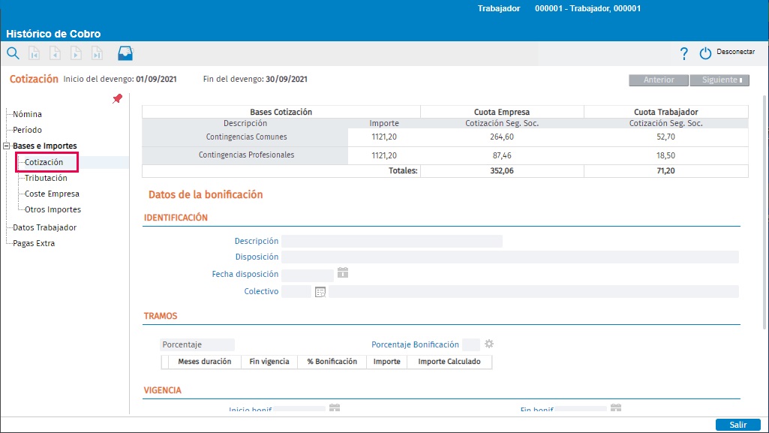This screenshot has height=433, width=769.
Task: Open the blue inbox tray icon
Action: click(x=125, y=53)
